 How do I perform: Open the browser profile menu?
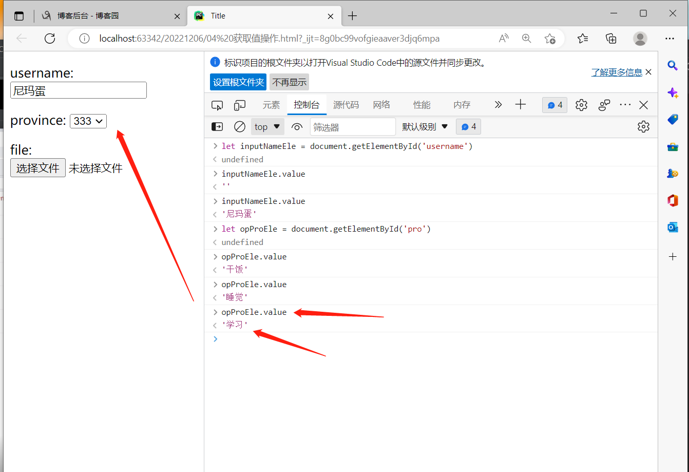click(640, 39)
